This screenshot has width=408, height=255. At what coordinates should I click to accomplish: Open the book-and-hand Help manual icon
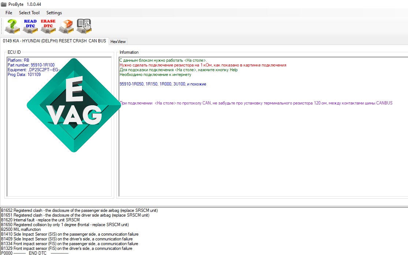tap(84, 26)
